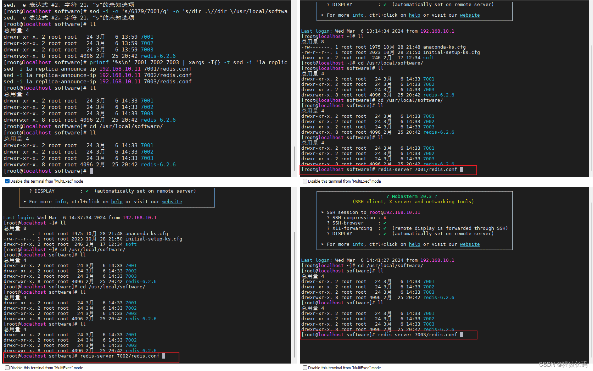This screenshot has height=371, width=593.
Task: Click 'Last login: Wed Mar 6 14:41:27 2024' line
Action: [377, 260]
